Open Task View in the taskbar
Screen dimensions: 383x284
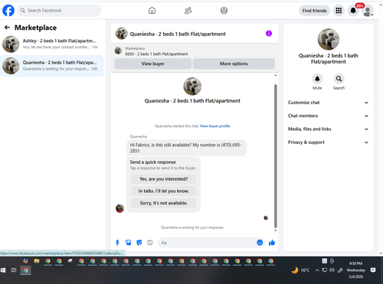click(14, 270)
